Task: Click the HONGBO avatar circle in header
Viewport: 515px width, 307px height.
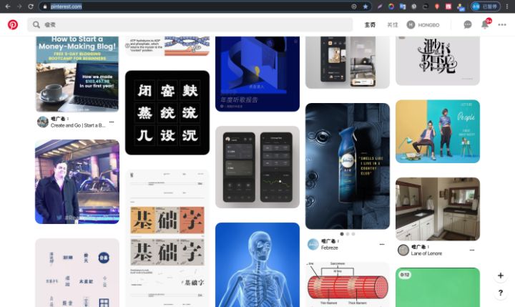Action: [411, 24]
